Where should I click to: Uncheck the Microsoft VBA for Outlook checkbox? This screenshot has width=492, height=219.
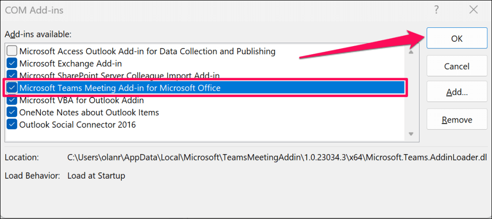[12, 100]
